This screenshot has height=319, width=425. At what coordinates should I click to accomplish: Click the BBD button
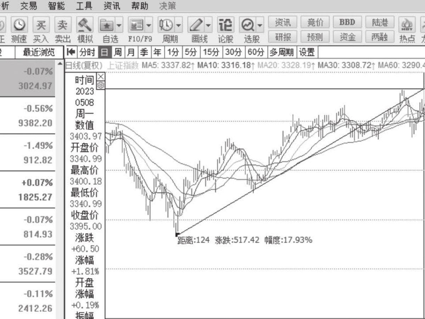pyautogui.click(x=347, y=22)
